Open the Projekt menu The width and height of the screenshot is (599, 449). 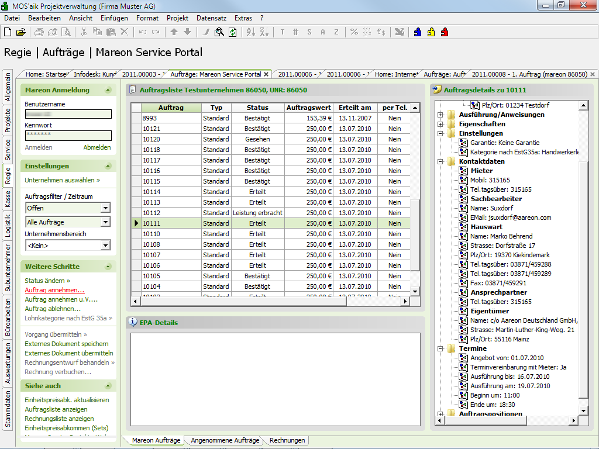coord(177,18)
